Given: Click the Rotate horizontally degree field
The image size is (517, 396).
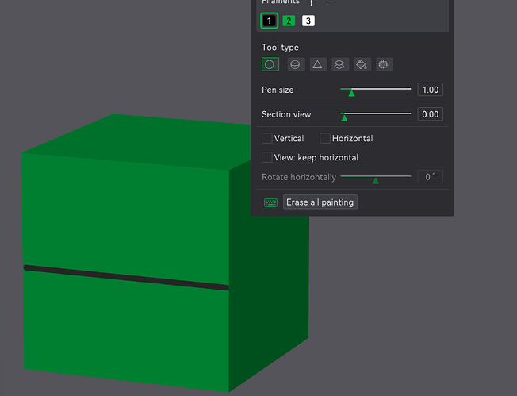Looking at the screenshot, I should pos(431,177).
